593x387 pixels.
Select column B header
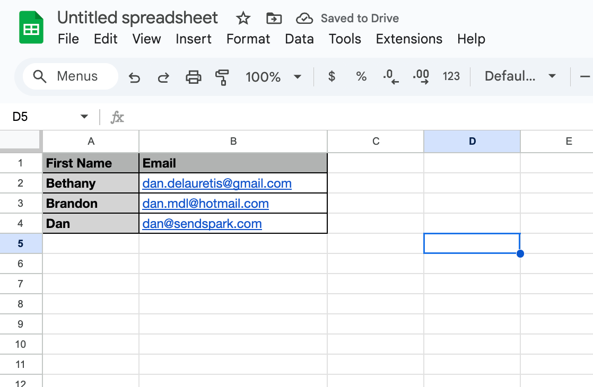click(x=233, y=142)
